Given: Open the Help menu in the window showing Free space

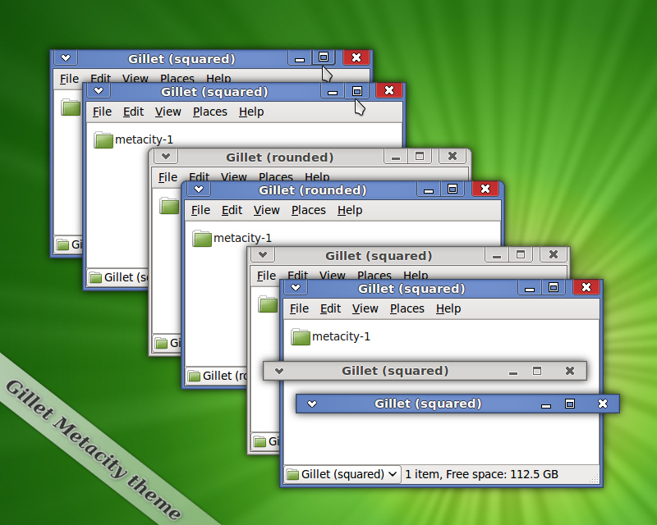Looking at the screenshot, I should (x=448, y=308).
